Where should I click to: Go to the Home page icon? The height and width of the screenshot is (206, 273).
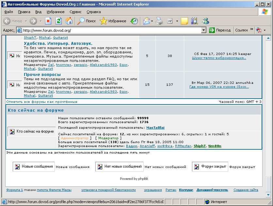[69, 21]
